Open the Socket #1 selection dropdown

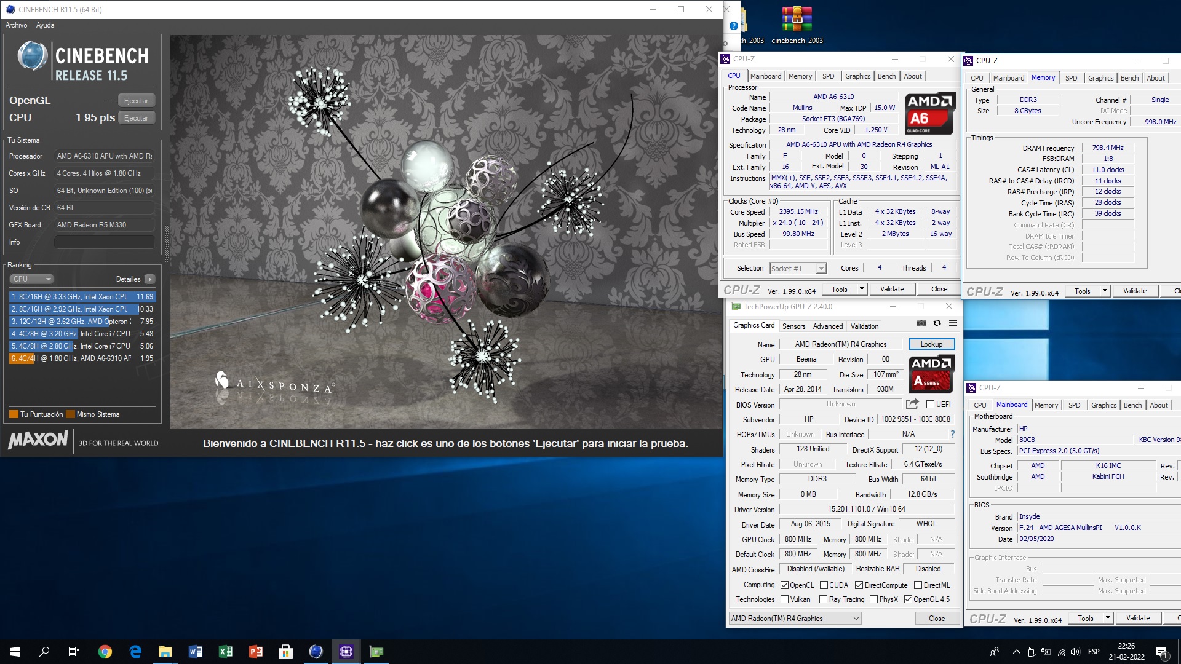tap(798, 269)
